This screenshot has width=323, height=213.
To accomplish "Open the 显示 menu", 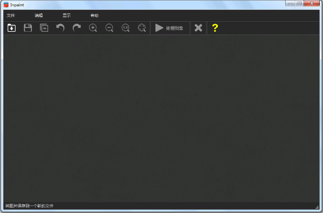I will [x=66, y=16].
